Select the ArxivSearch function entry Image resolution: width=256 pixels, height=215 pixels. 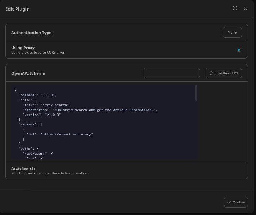click(x=127, y=171)
